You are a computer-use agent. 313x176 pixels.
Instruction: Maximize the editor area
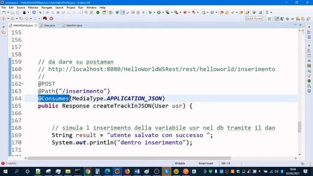pos(300,25)
